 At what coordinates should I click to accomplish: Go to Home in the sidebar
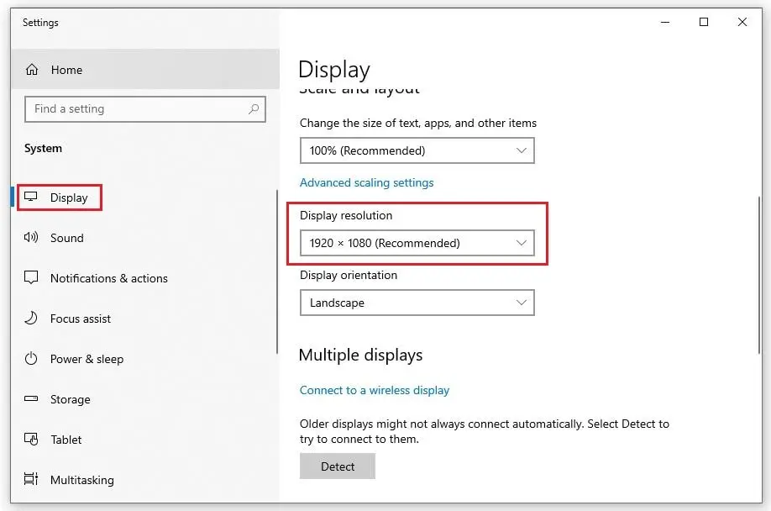click(x=66, y=70)
